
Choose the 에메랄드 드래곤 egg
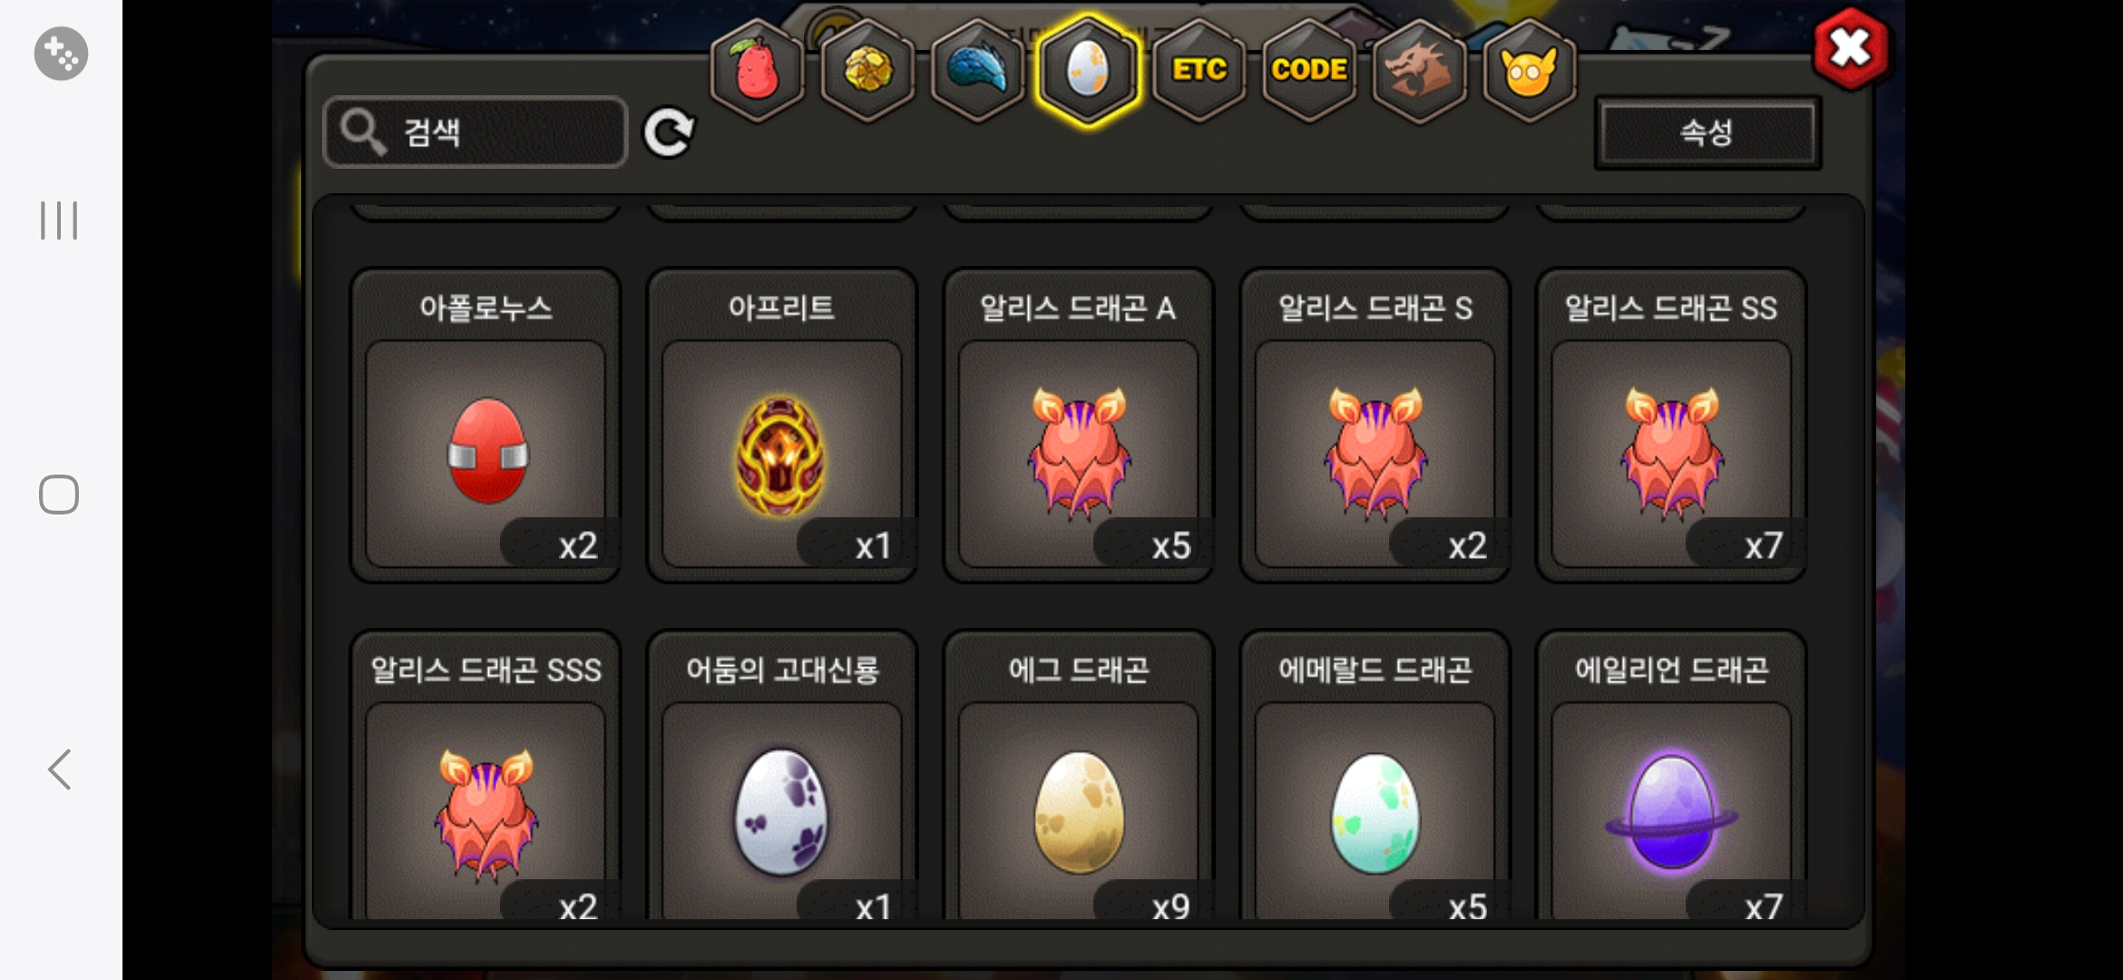point(1375,777)
